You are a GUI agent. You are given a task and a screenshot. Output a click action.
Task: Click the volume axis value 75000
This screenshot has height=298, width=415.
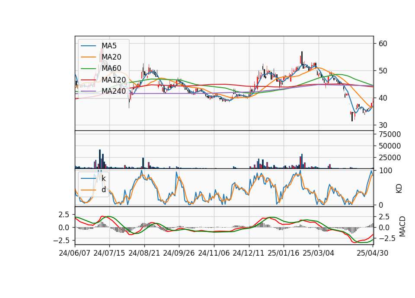click(389, 134)
